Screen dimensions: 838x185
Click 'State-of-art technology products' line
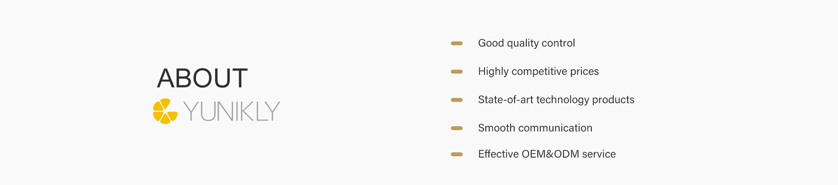(x=556, y=100)
